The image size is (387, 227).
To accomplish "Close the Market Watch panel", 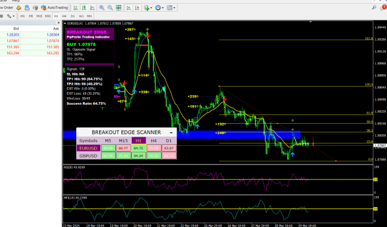I will click(x=58, y=23).
